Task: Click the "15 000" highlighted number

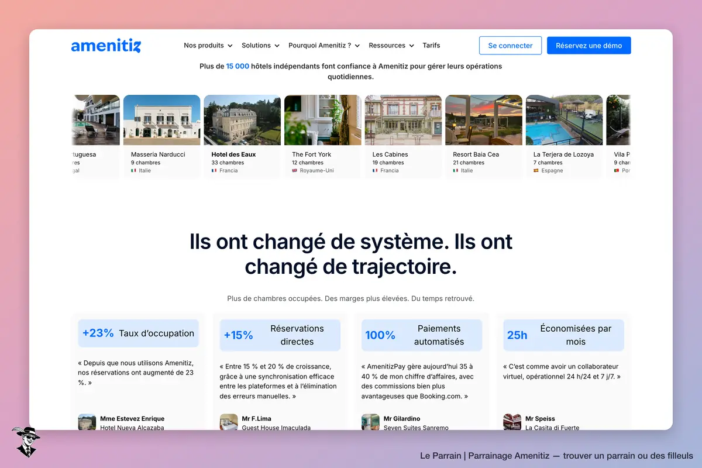Action: click(238, 67)
